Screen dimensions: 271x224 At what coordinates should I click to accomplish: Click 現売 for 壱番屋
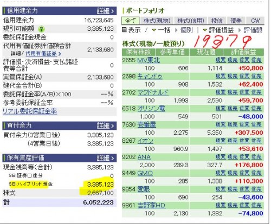[x=233, y=124]
